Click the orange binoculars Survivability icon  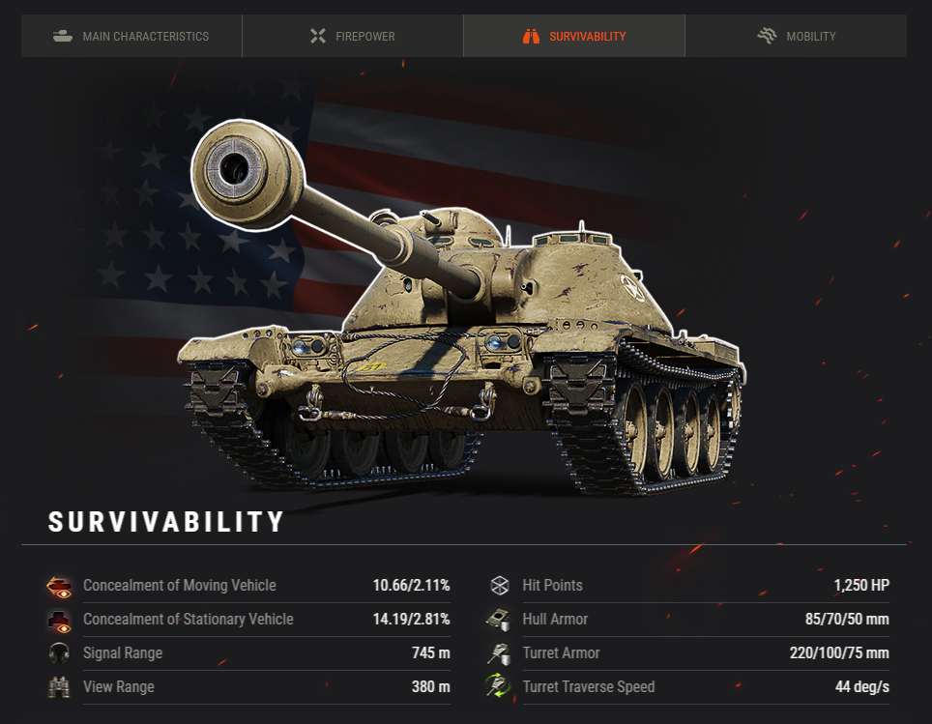point(531,37)
